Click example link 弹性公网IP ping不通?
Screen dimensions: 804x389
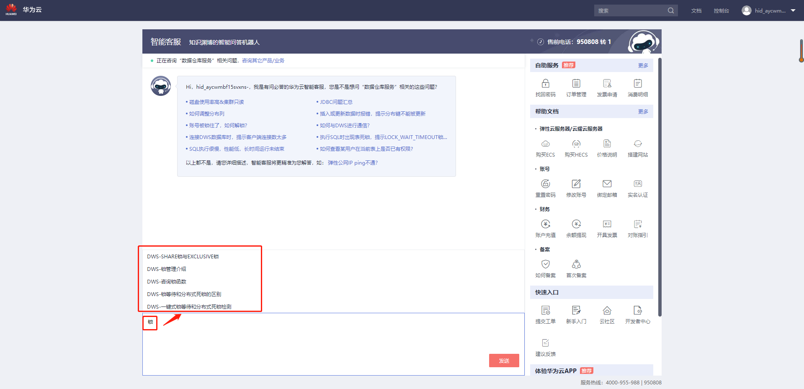(x=353, y=163)
